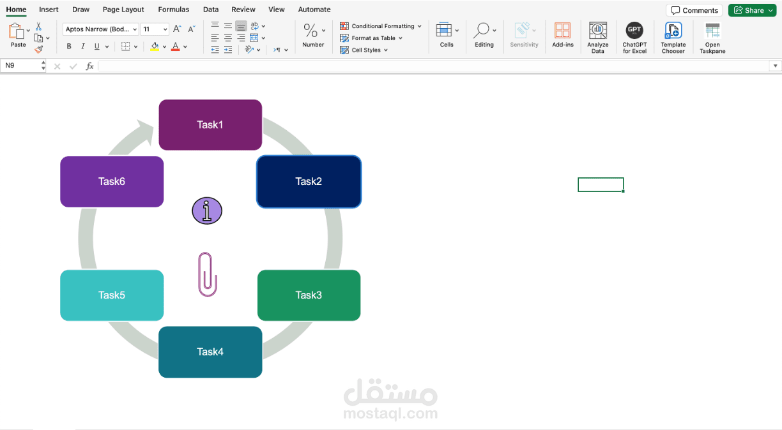Cut selection with the scissors icon
Screen dimensions: 782x430
point(38,26)
